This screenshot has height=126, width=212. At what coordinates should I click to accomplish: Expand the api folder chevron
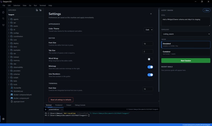[9, 23]
